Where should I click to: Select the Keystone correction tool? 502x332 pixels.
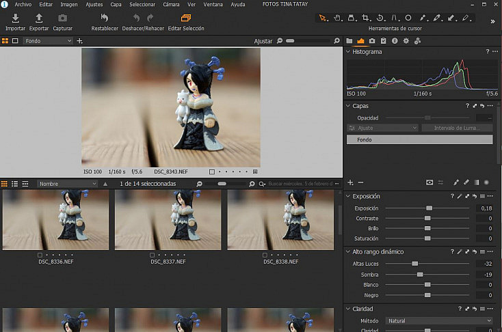395,18
